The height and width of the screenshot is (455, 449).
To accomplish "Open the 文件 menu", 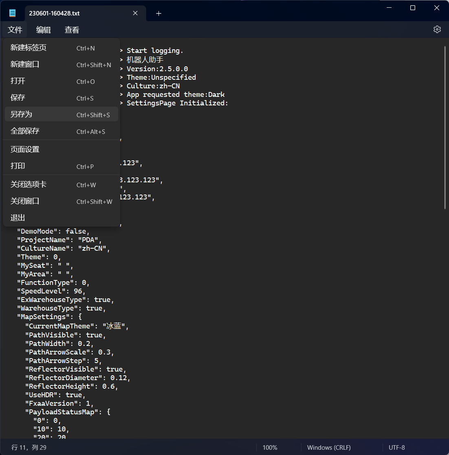I will 15,30.
